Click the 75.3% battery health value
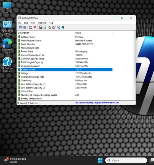The image size is (154, 165). (78, 70)
